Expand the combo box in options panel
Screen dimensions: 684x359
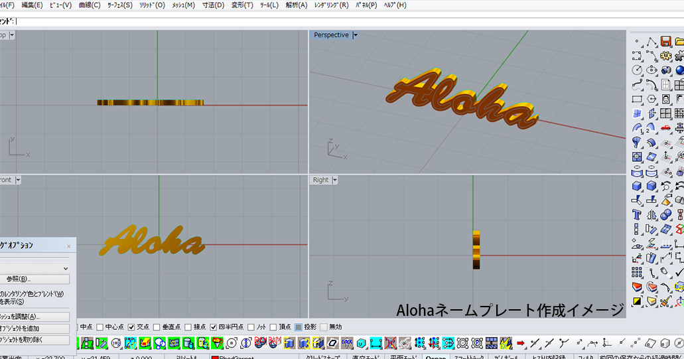click(x=65, y=267)
